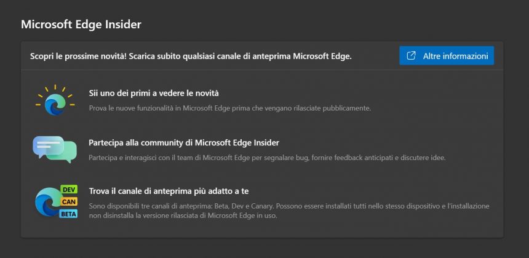Viewport: 529px width, 258px height.
Task: Select heading Trova il canale di anteprima
Action: tap(169, 191)
